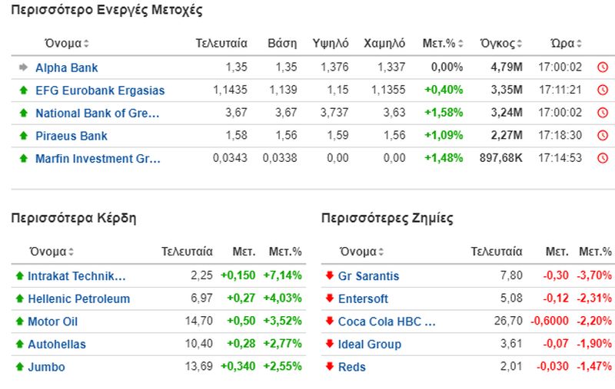
Task: Click the clock icon in Alpha Bank row
Action: [603, 68]
